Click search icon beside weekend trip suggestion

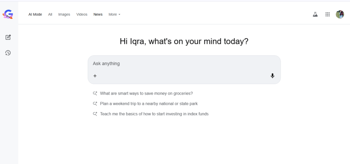click(x=95, y=103)
